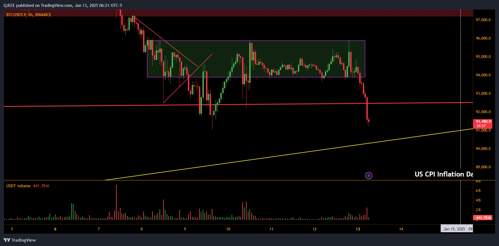Click date 6 on time axis

click(55, 229)
